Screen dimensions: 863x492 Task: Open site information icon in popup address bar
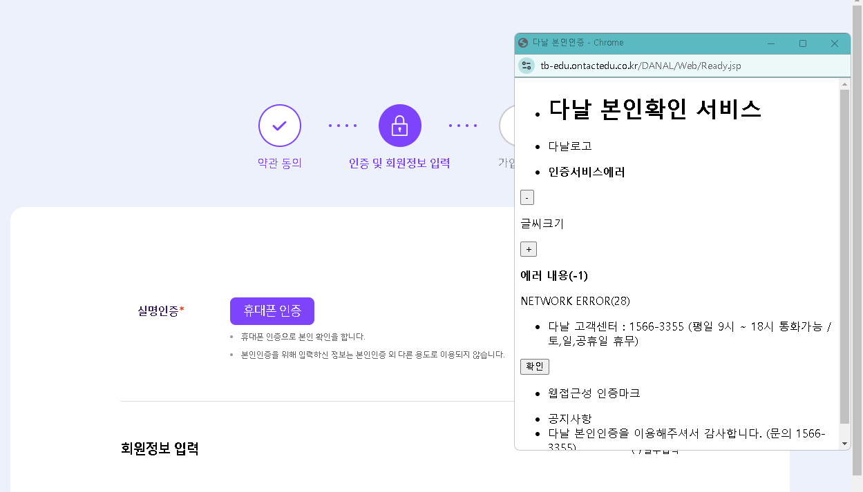pyautogui.click(x=527, y=66)
